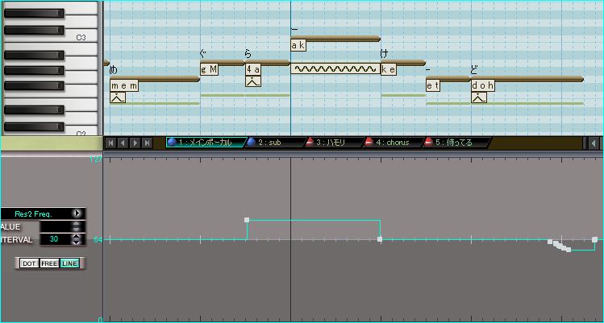The image size is (604, 323).
Task: Click the next track tab arrow
Action: [x=135, y=143]
